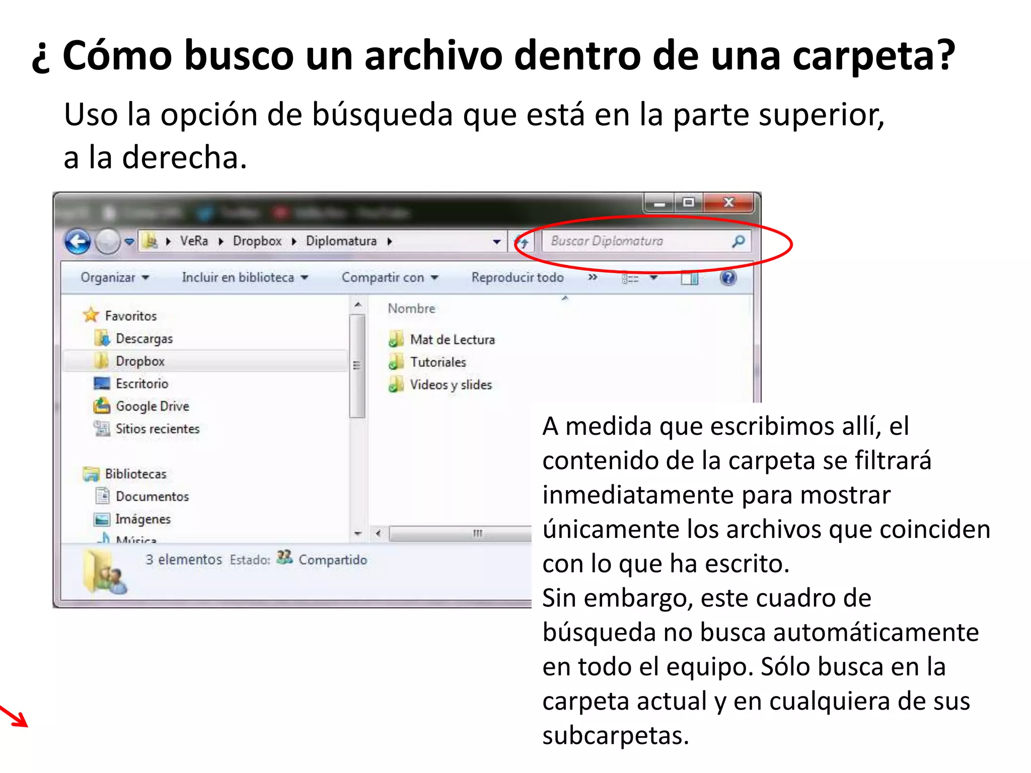Expand the arrow after Diplomatura breadcrumb
Image resolution: width=1031 pixels, height=773 pixels.
point(390,242)
